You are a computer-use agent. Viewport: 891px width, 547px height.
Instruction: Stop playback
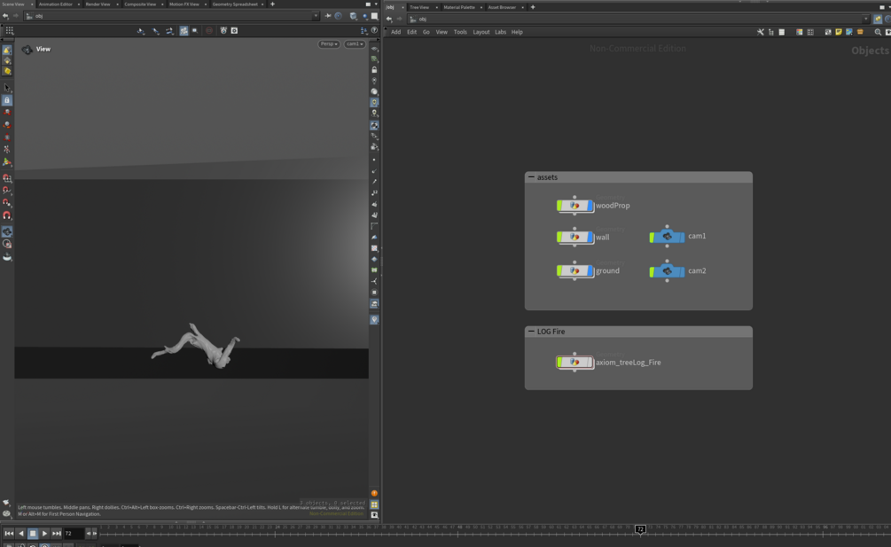(33, 534)
